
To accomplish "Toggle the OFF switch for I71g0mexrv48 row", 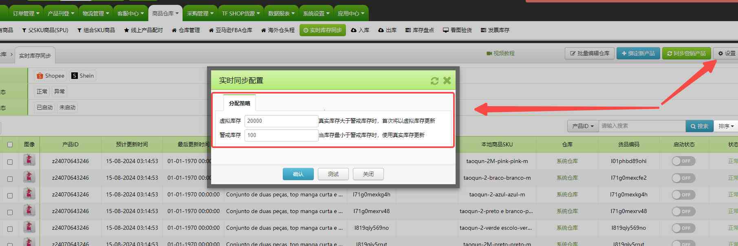I will click(x=683, y=211).
